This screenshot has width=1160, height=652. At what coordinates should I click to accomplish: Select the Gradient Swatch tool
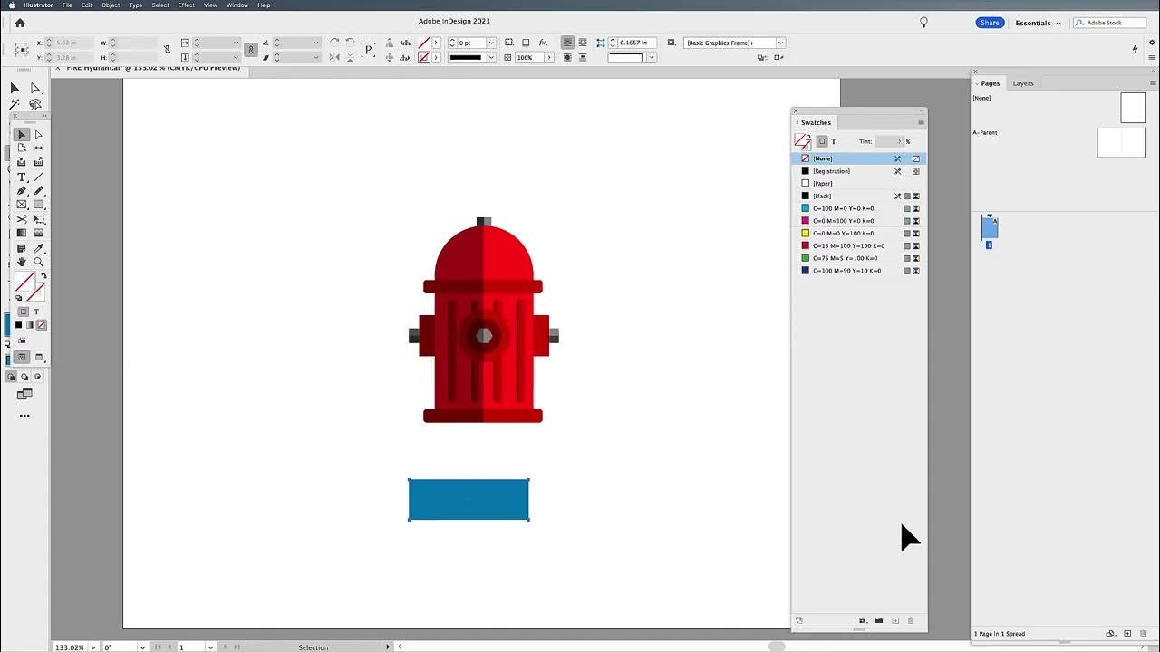click(22, 234)
